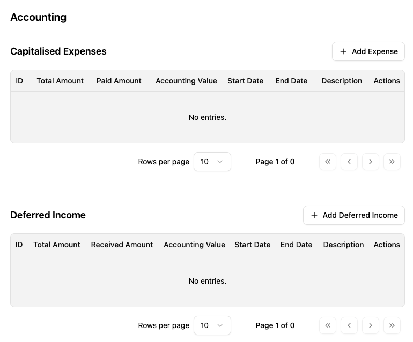This screenshot has width=413, height=342.
Task: Click the Add Expense button
Action: point(368,51)
